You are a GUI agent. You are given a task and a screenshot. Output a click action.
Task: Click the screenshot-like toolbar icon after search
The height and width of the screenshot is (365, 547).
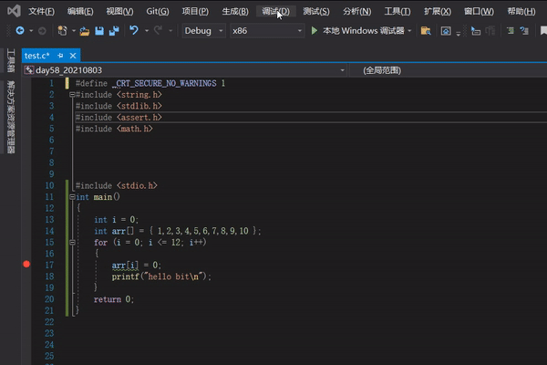tap(446, 31)
